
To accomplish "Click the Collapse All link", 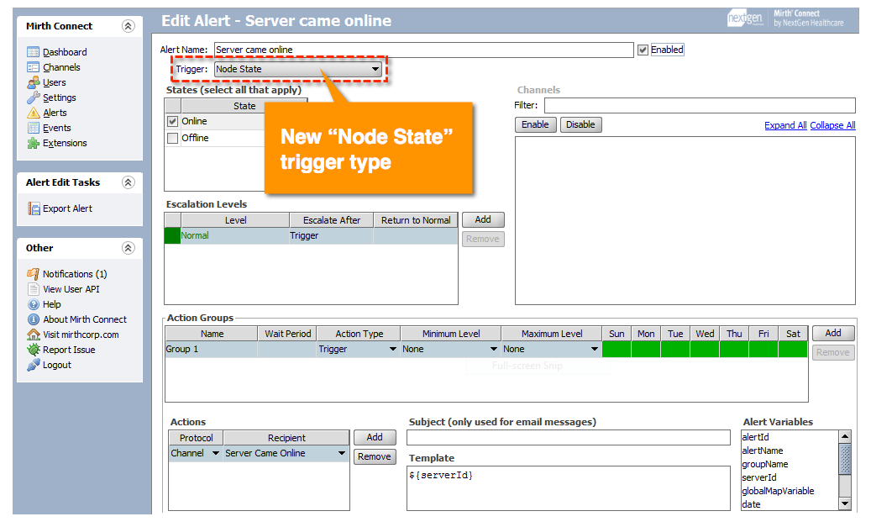I will coord(832,125).
